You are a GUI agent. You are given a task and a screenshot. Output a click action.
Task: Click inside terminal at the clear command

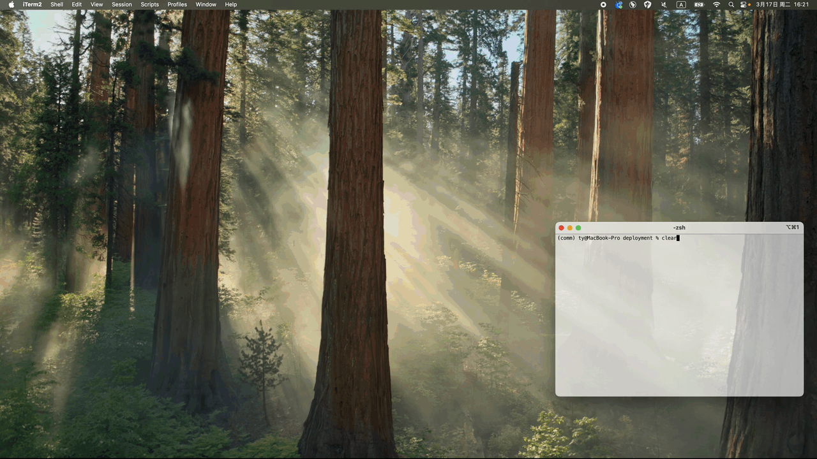[x=669, y=238]
